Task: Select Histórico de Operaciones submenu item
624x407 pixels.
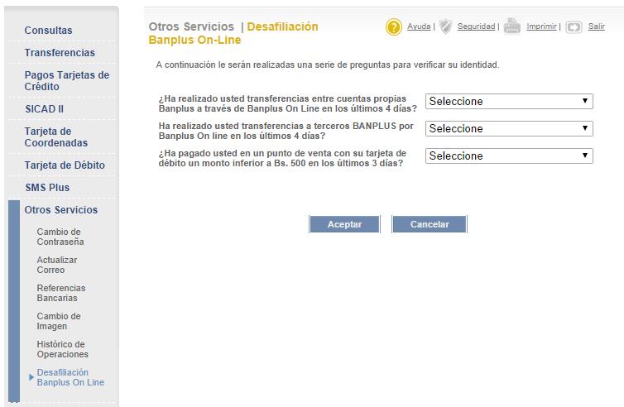Action: (x=62, y=349)
